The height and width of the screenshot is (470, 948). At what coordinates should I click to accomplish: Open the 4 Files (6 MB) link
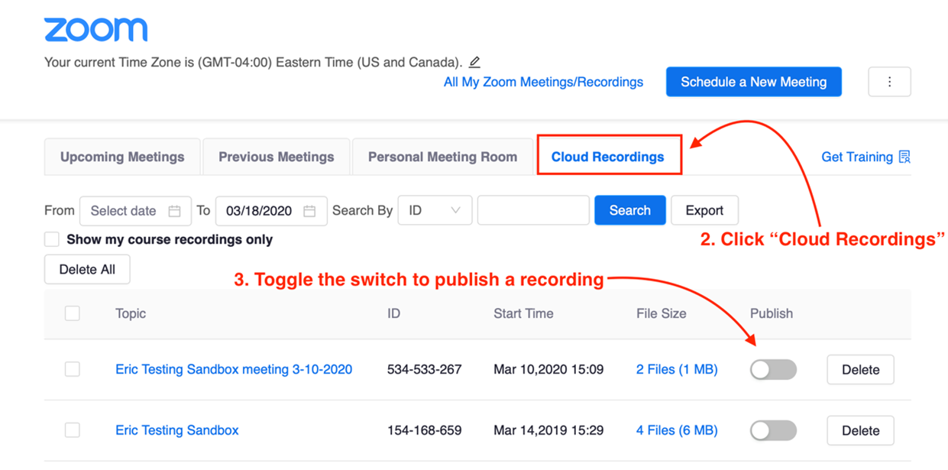(676, 431)
